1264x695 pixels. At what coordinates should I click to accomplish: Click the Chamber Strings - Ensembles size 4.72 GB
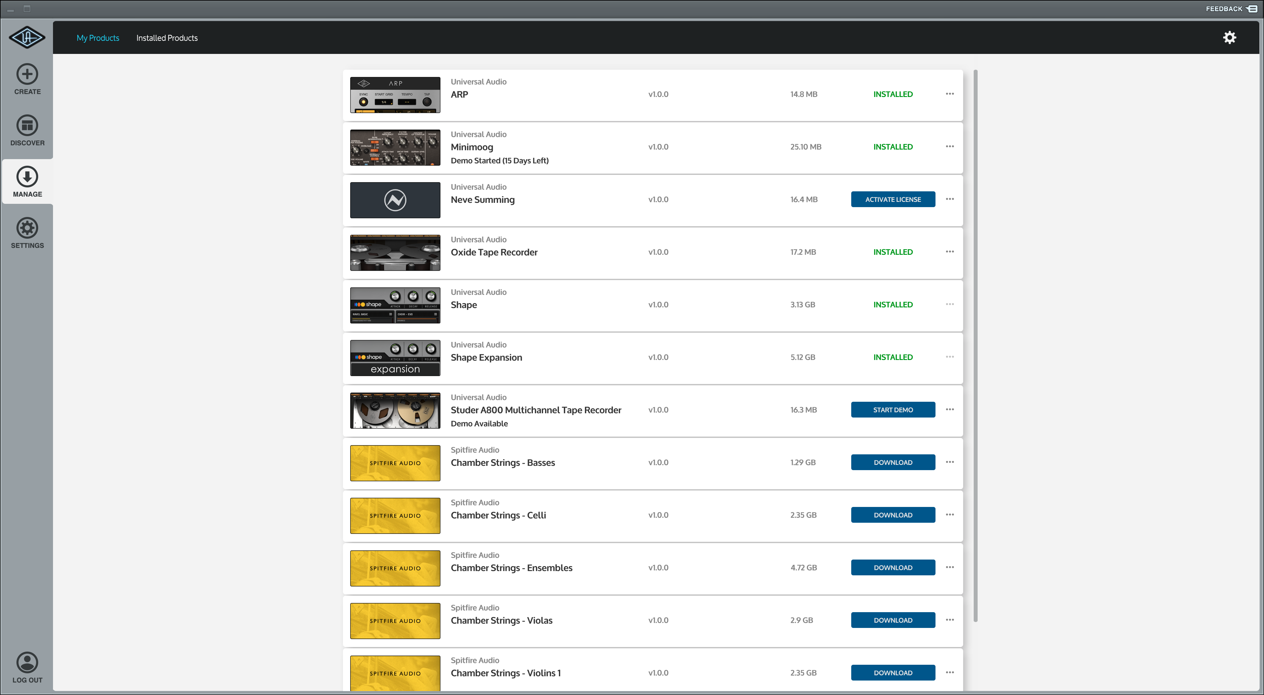(803, 567)
